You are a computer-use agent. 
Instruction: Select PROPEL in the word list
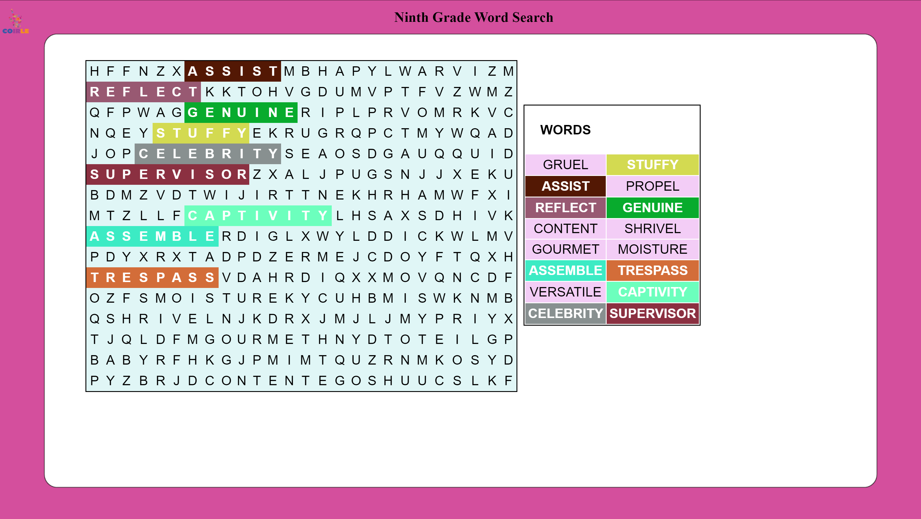653,186
